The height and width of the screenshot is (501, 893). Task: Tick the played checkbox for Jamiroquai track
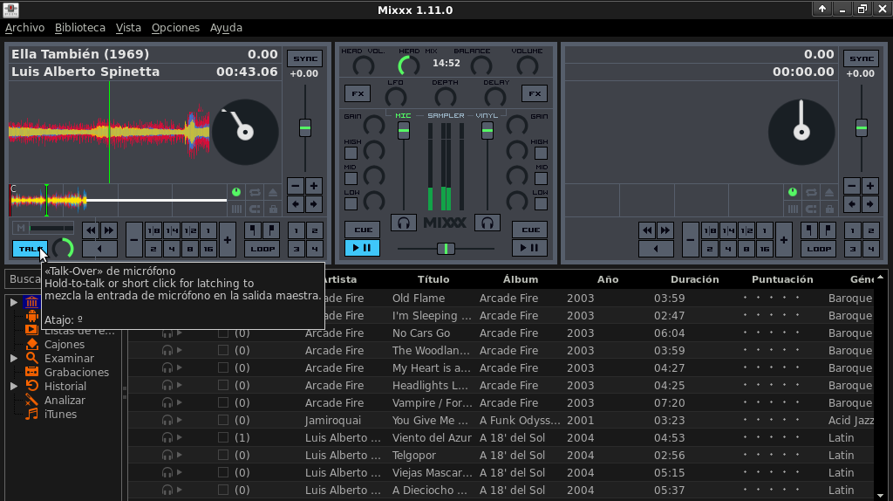point(223,421)
